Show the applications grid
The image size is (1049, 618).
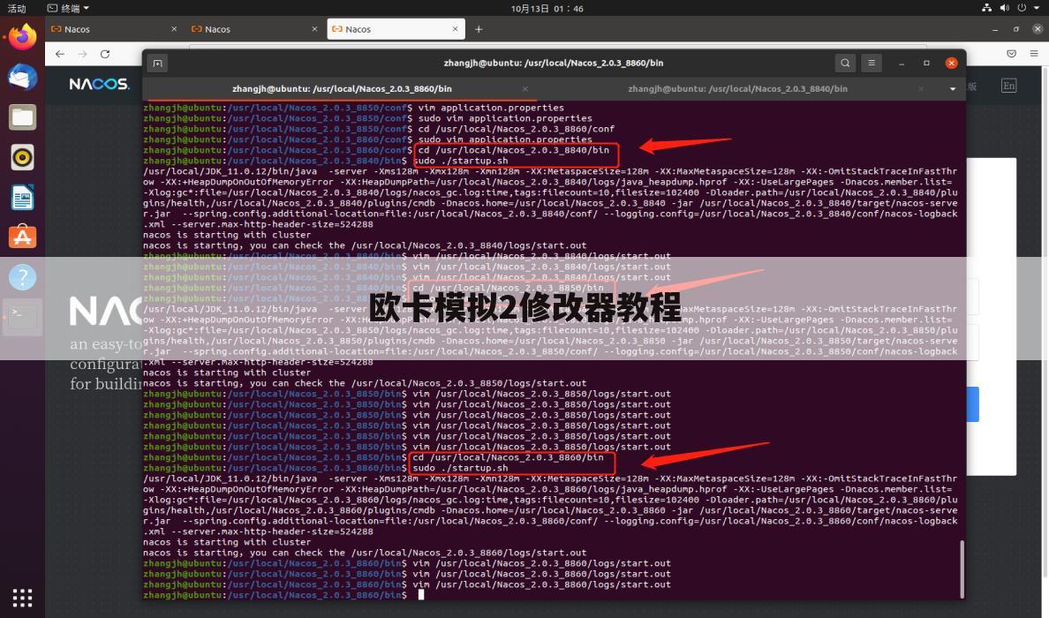[x=22, y=598]
